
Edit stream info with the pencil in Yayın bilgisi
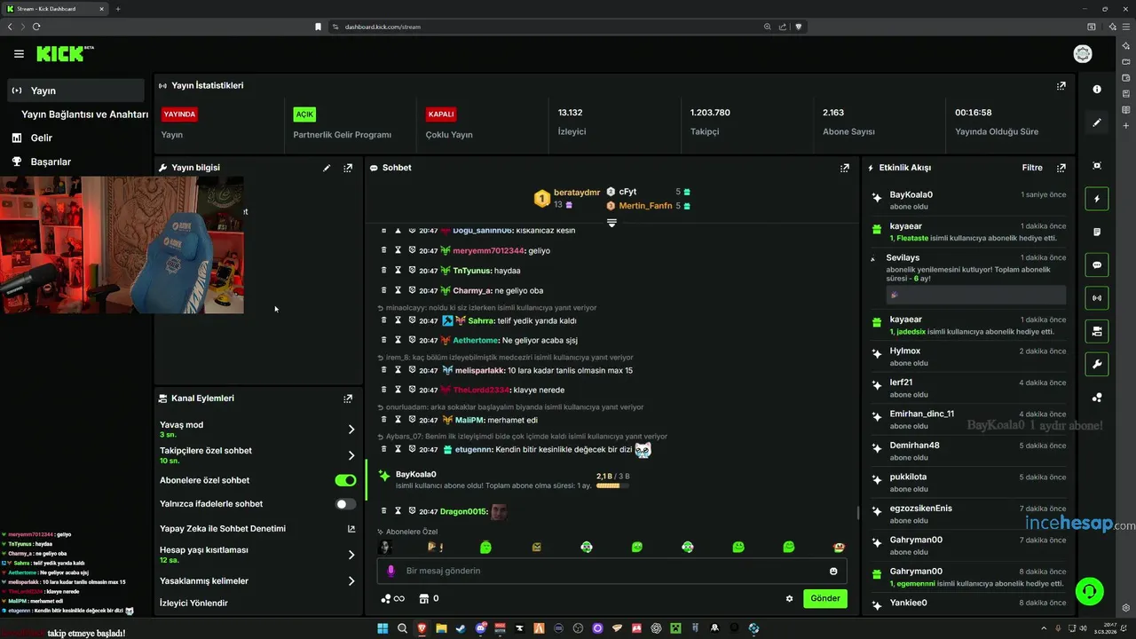[327, 168]
